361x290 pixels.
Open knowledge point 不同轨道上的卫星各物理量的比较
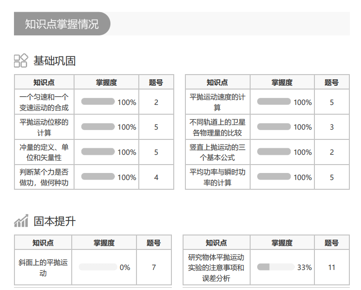pyautogui.click(x=218, y=127)
